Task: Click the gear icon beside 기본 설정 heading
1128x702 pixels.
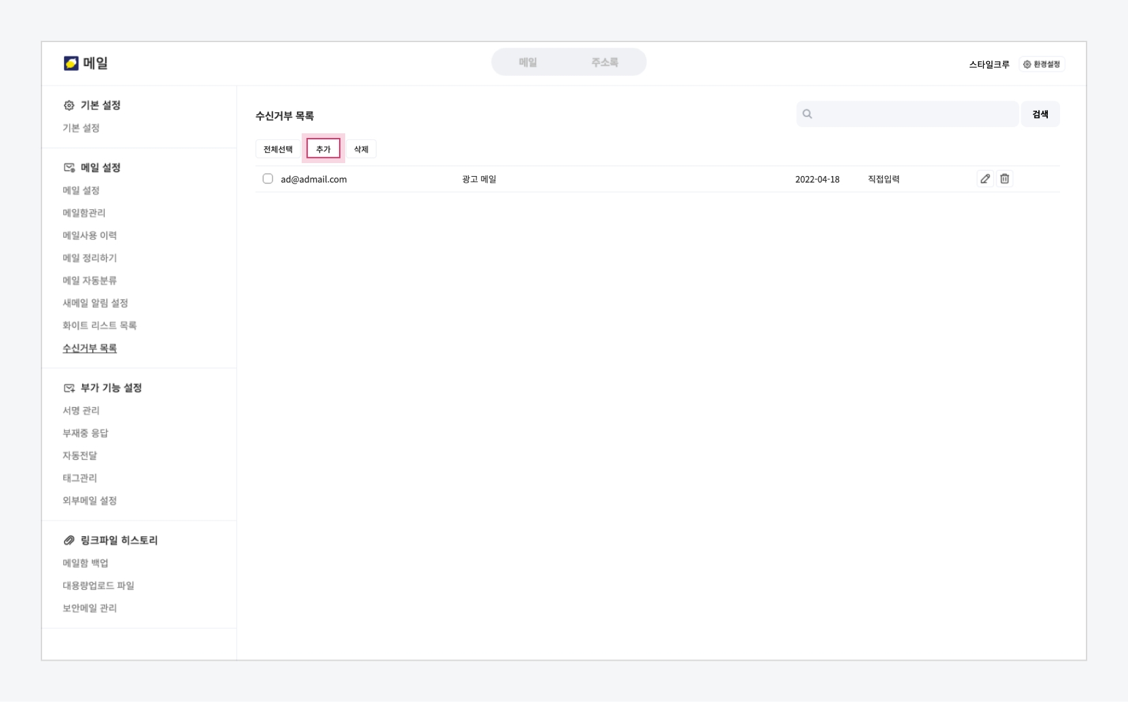Action: 69,105
